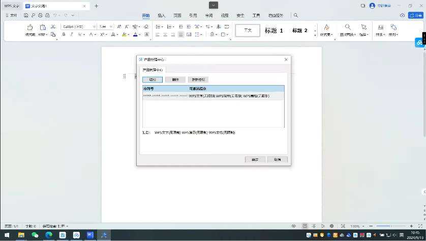Click the Print icon in quick access toolbar

tap(40, 15)
